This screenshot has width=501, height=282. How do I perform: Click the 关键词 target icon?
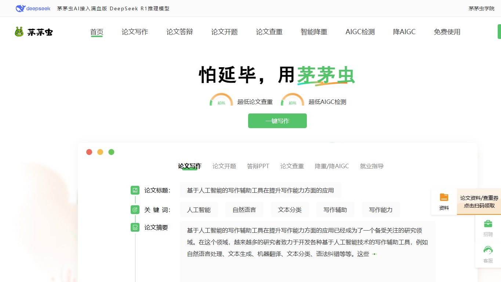pyautogui.click(x=135, y=210)
